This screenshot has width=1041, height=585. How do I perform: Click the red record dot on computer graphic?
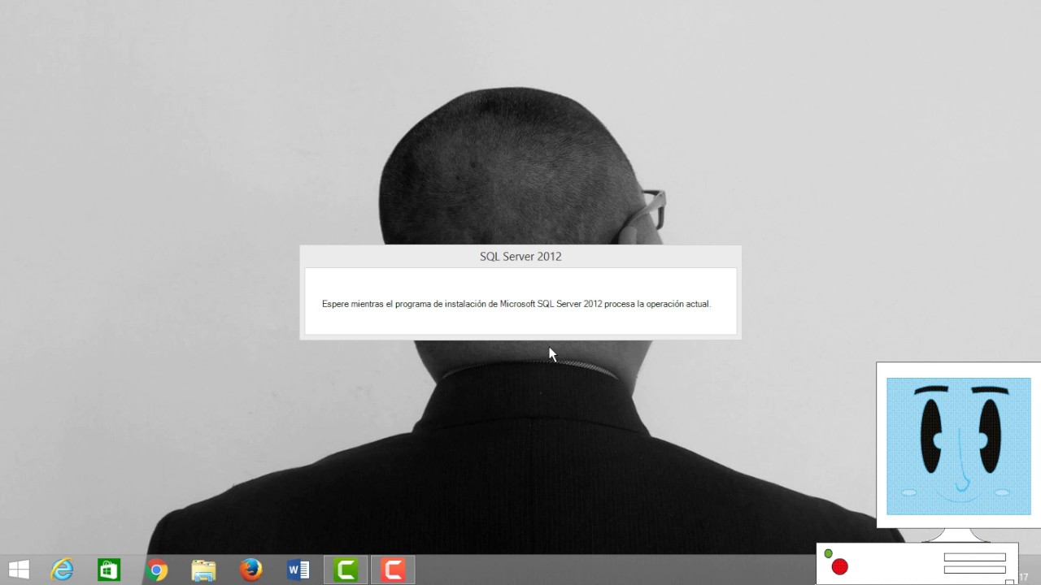coord(840,567)
